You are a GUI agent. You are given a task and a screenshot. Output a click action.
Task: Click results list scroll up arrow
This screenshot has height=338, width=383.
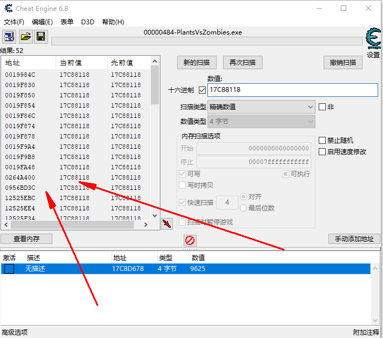click(154, 62)
